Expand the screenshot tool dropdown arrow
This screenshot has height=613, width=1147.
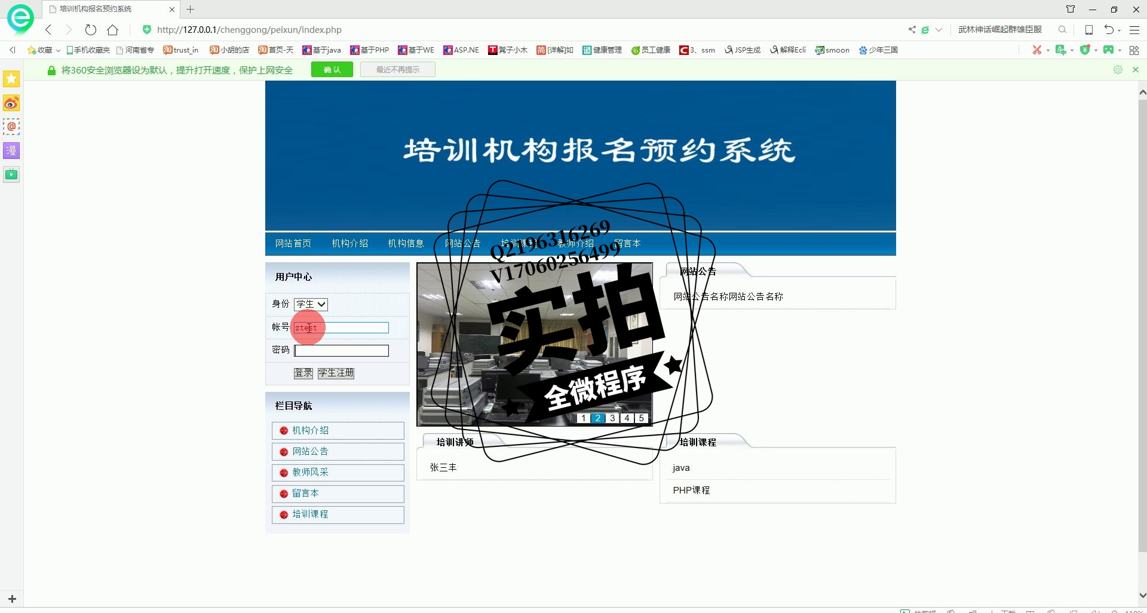pos(1048,51)
